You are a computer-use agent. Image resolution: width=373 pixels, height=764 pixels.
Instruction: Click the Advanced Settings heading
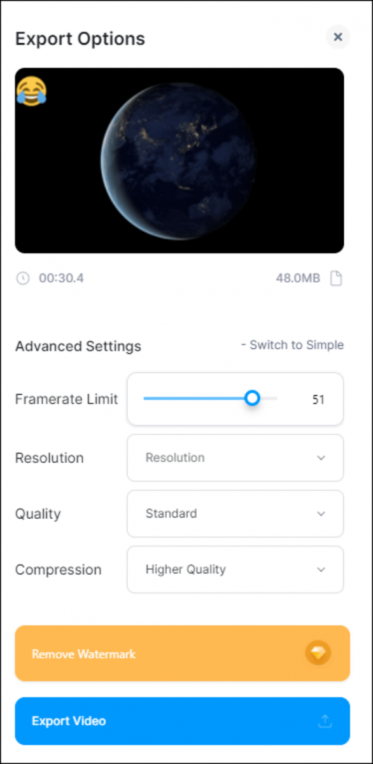[78, 346]
